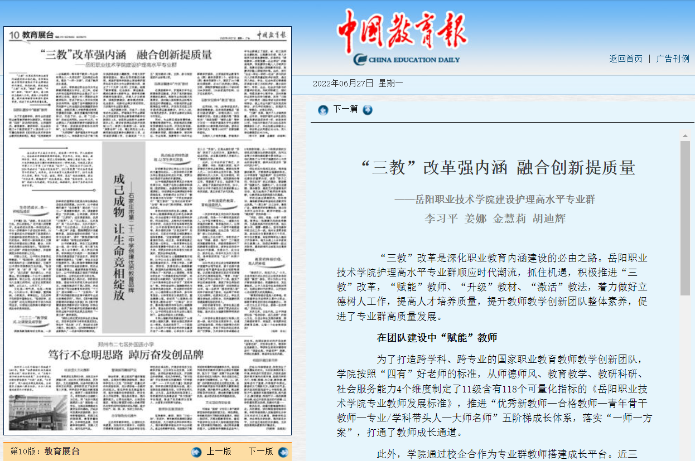
Task: Go to the next article via 下一篇
Action: pos(345,109)
